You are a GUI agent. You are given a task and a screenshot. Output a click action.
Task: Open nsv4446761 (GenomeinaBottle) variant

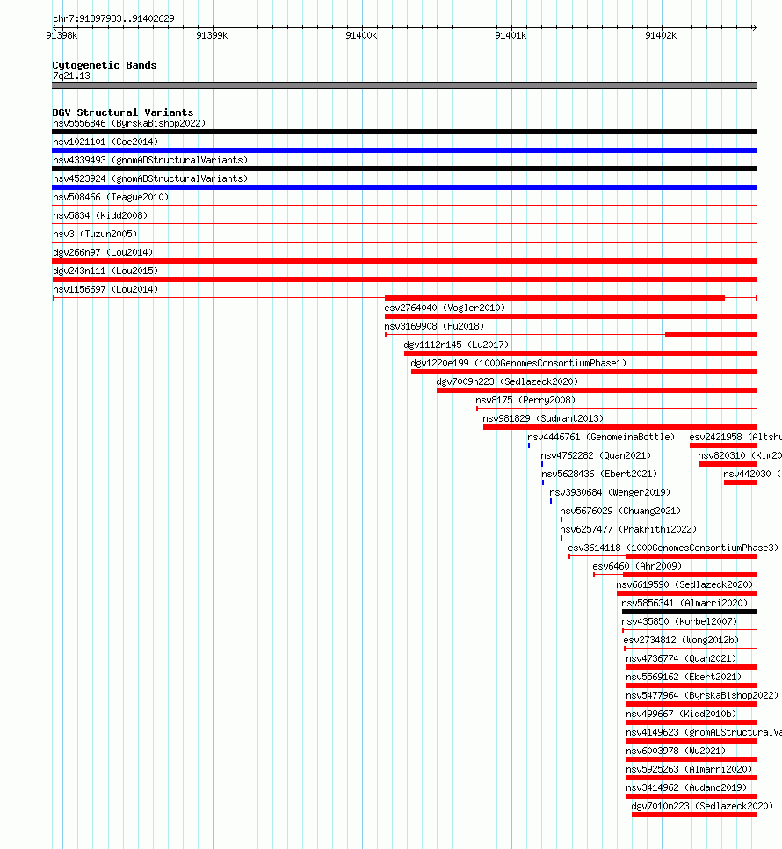coord(601,437)
